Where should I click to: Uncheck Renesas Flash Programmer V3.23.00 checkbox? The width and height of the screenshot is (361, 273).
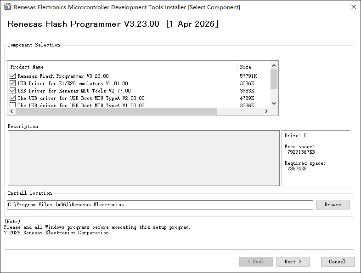tap(13, 76)
